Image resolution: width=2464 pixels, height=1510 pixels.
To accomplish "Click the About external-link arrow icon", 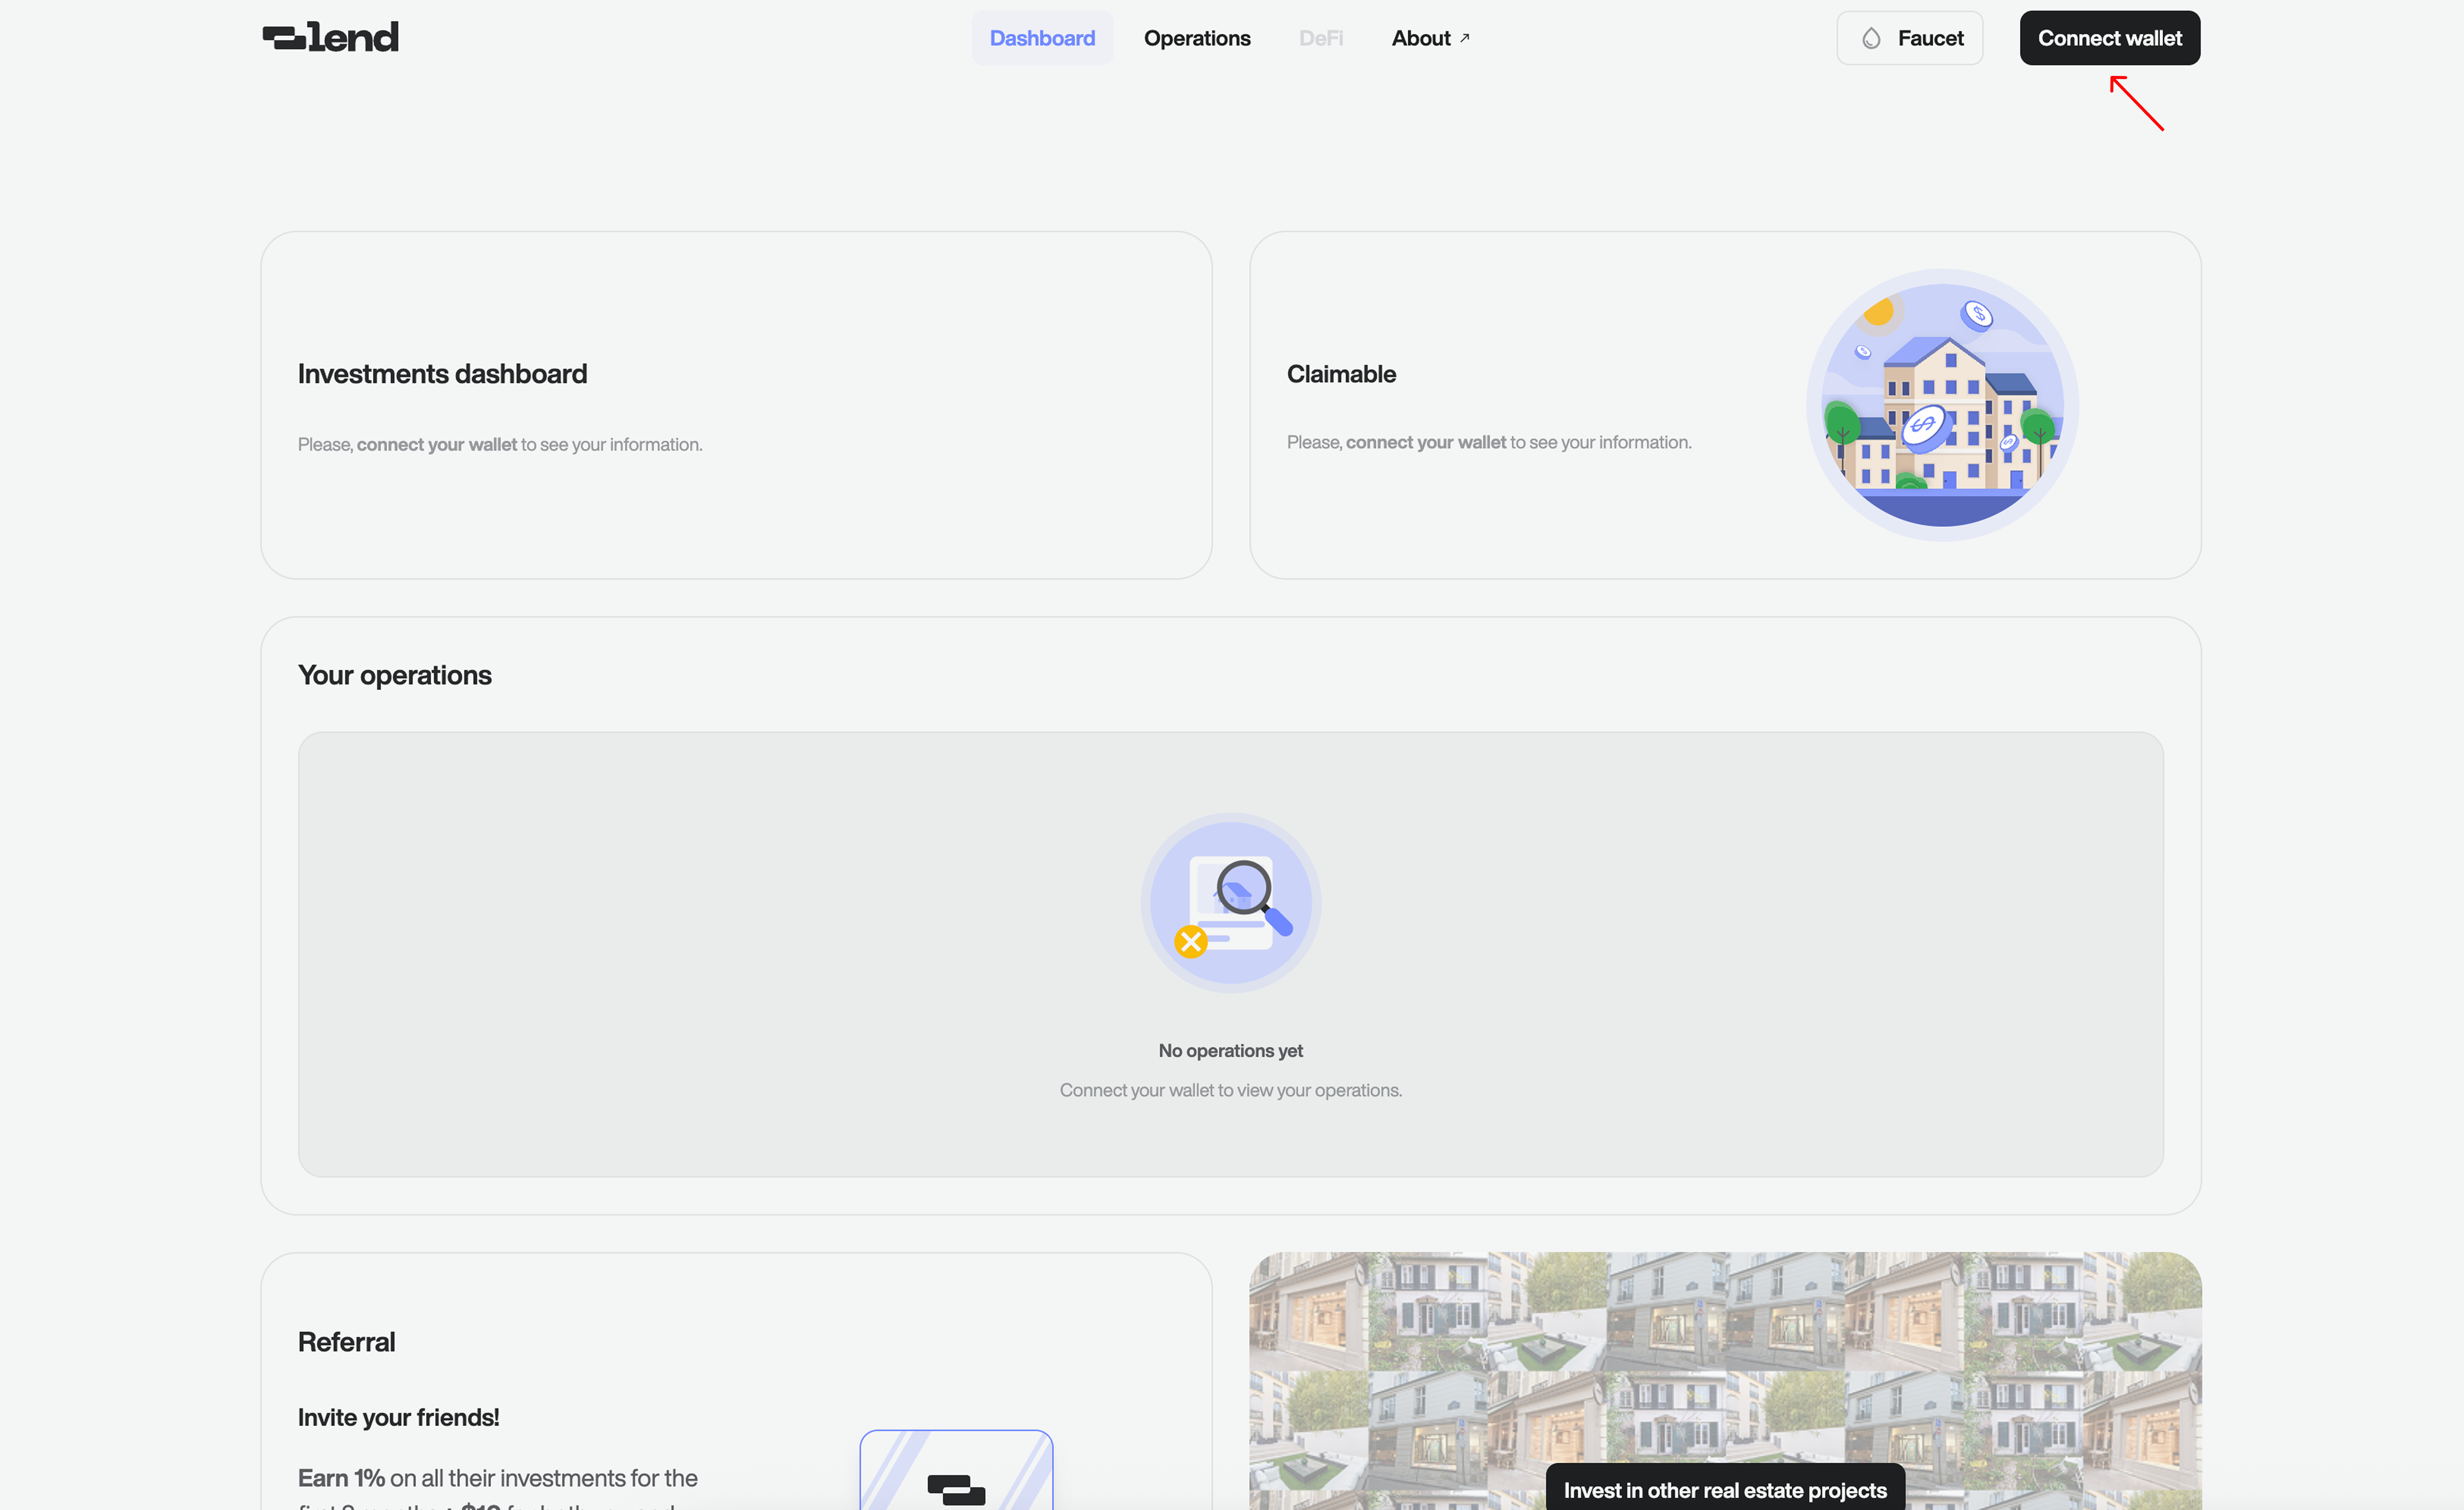I will coord(1465,38).
